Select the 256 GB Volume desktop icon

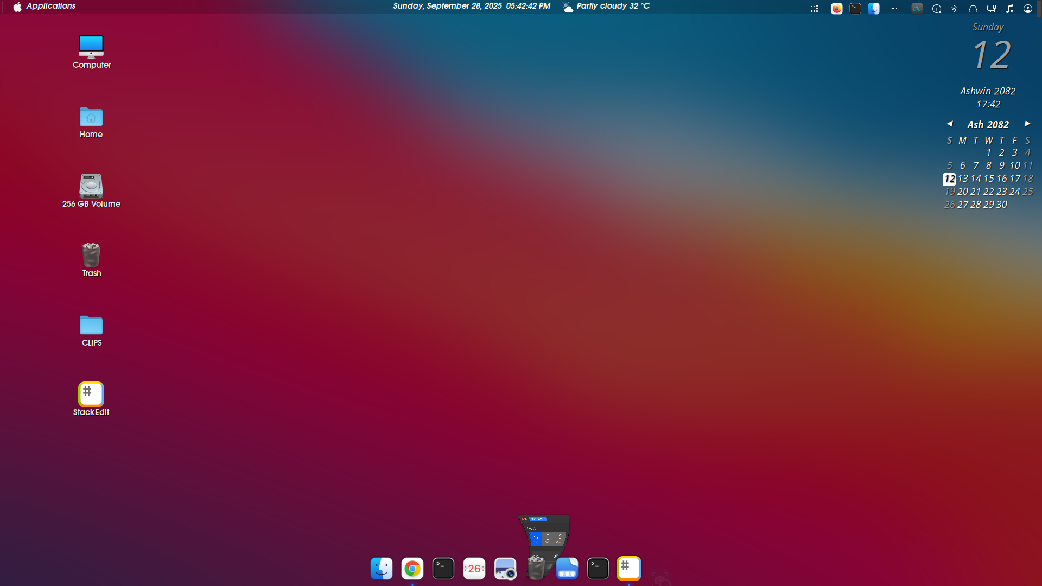pos(91,187)
